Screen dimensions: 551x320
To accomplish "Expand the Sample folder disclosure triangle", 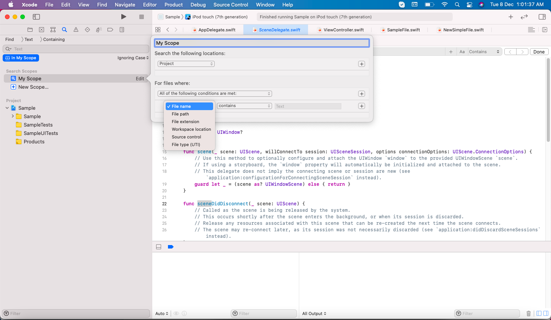I will 13,116.
